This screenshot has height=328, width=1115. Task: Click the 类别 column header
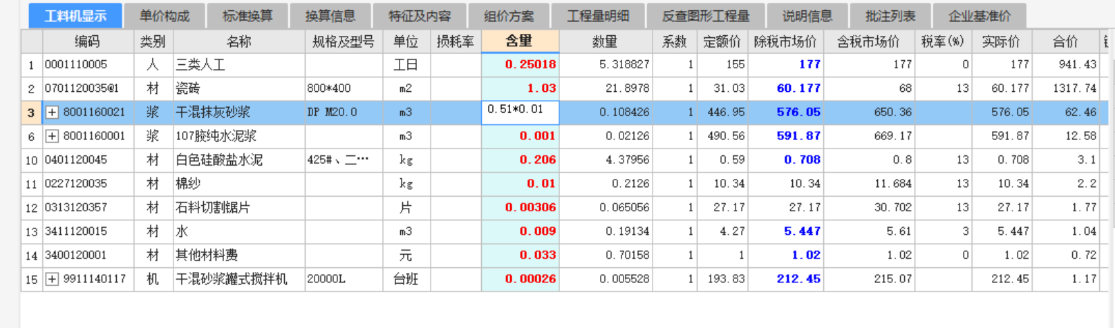[153, 41]
